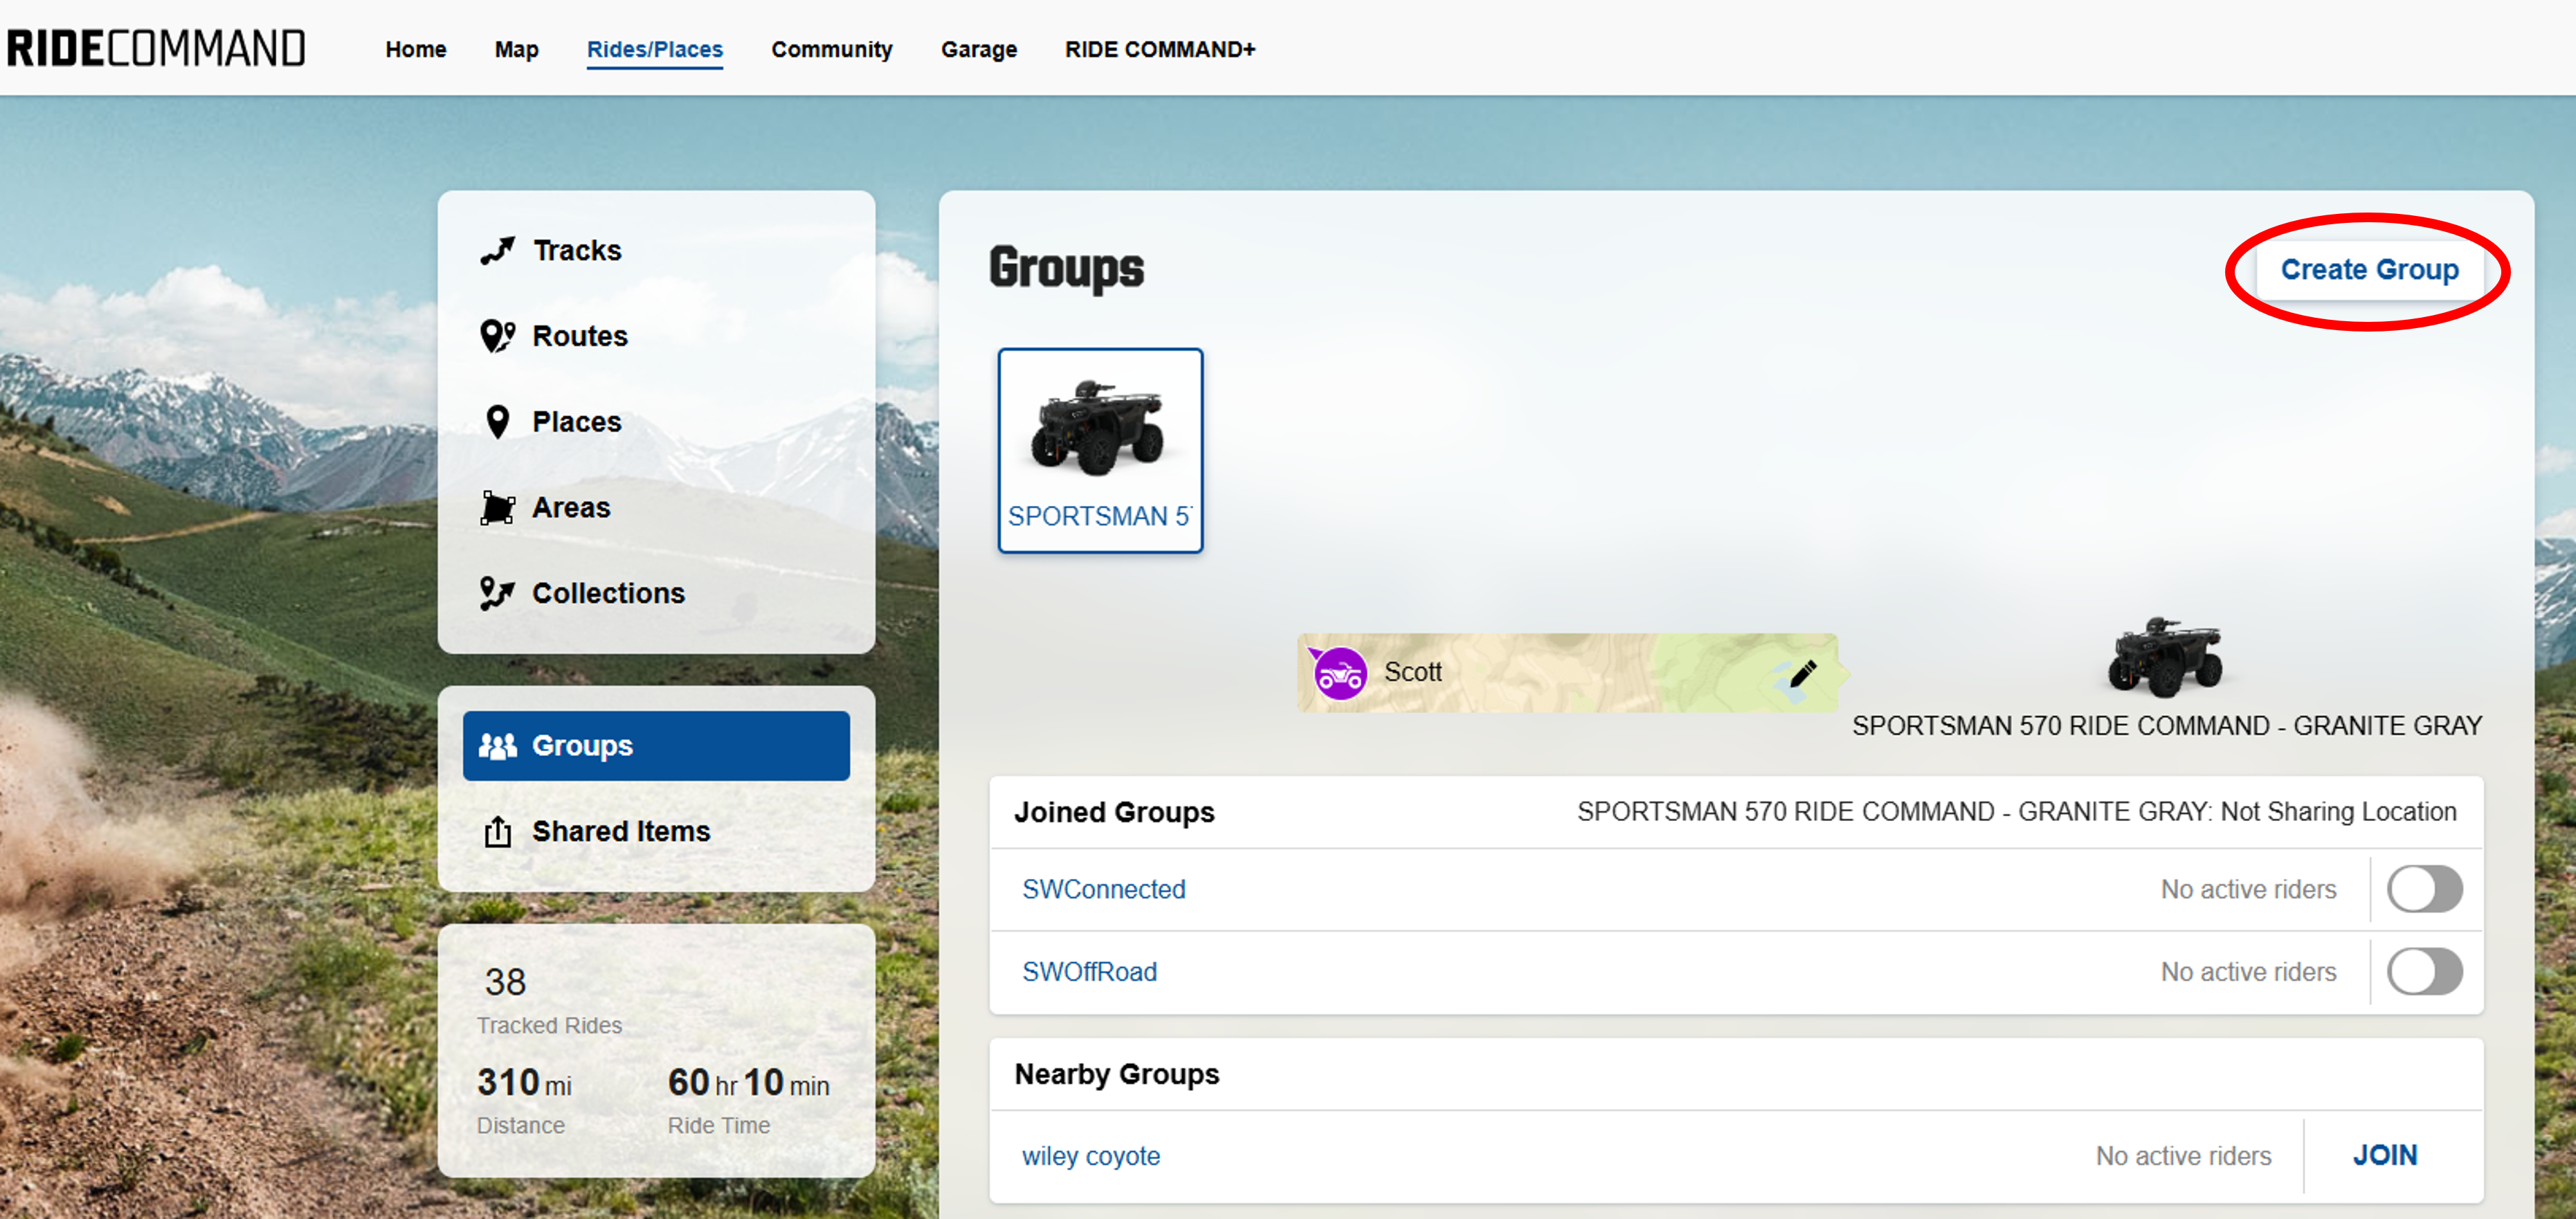The image size is (2576, 1219).
Task: Open Places in the sidebar
Action: (x=656, y=422)
